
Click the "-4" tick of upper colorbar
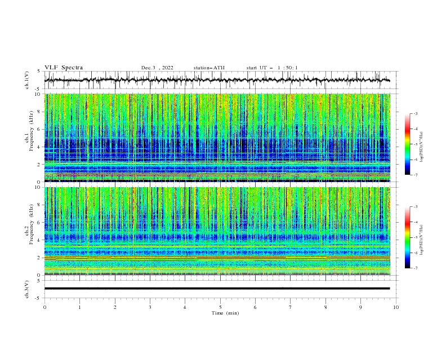point(415,129)
